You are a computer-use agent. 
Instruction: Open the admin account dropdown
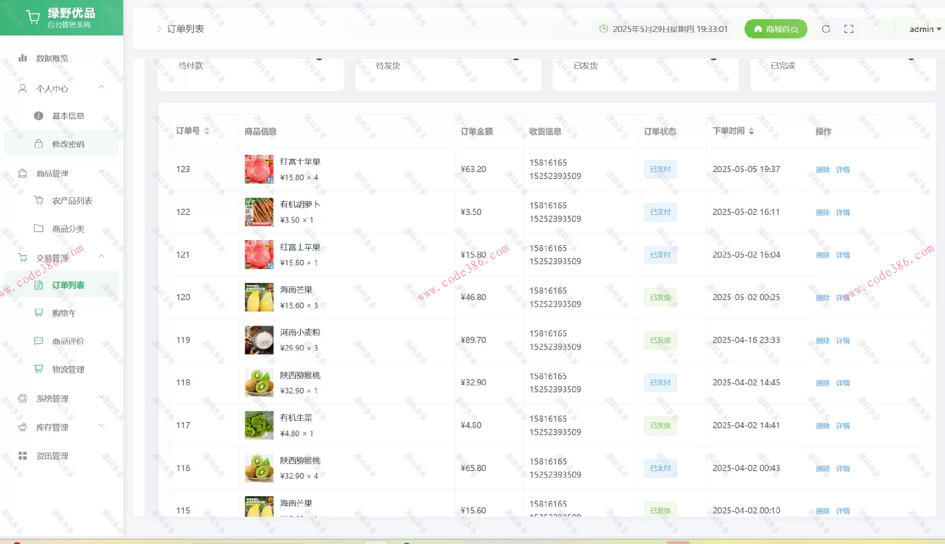(924, 29)
